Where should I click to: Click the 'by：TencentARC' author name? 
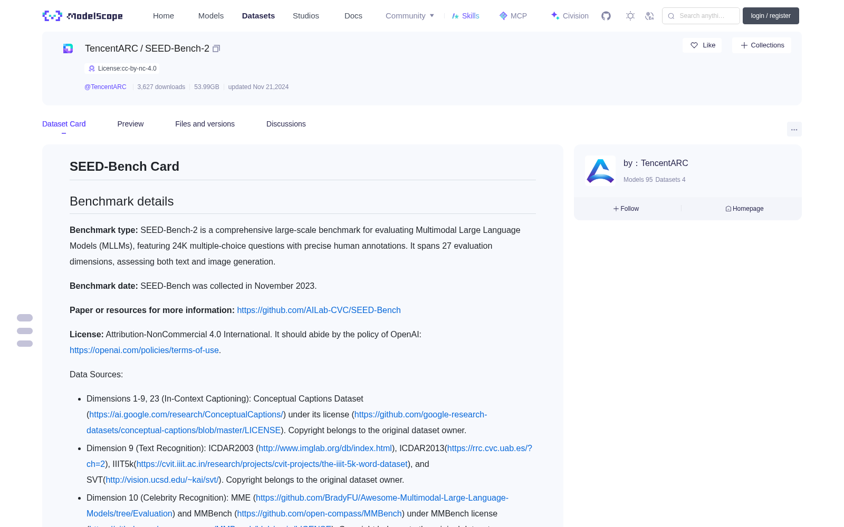pos(656,163)
